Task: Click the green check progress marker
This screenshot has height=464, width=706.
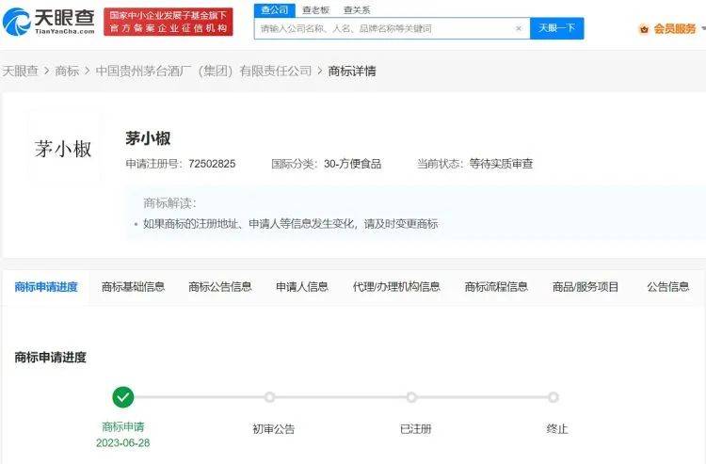Action: 123,397
